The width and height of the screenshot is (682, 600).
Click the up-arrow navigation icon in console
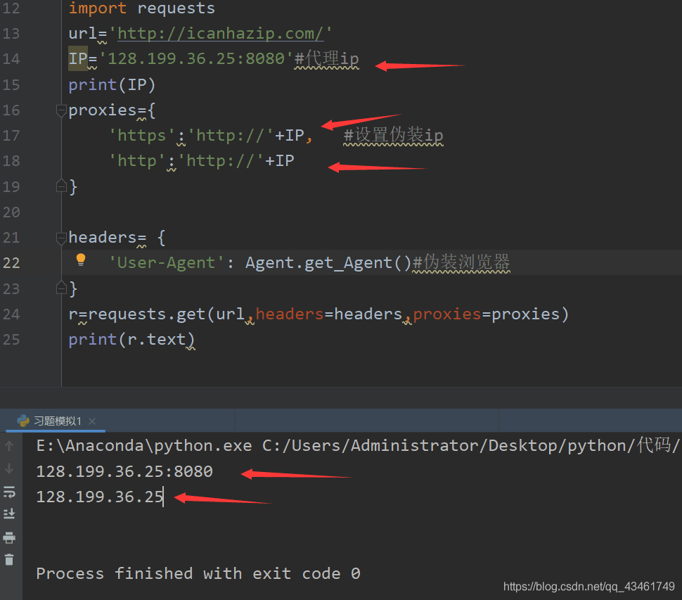pyautogui.click(x=9, y=445)
